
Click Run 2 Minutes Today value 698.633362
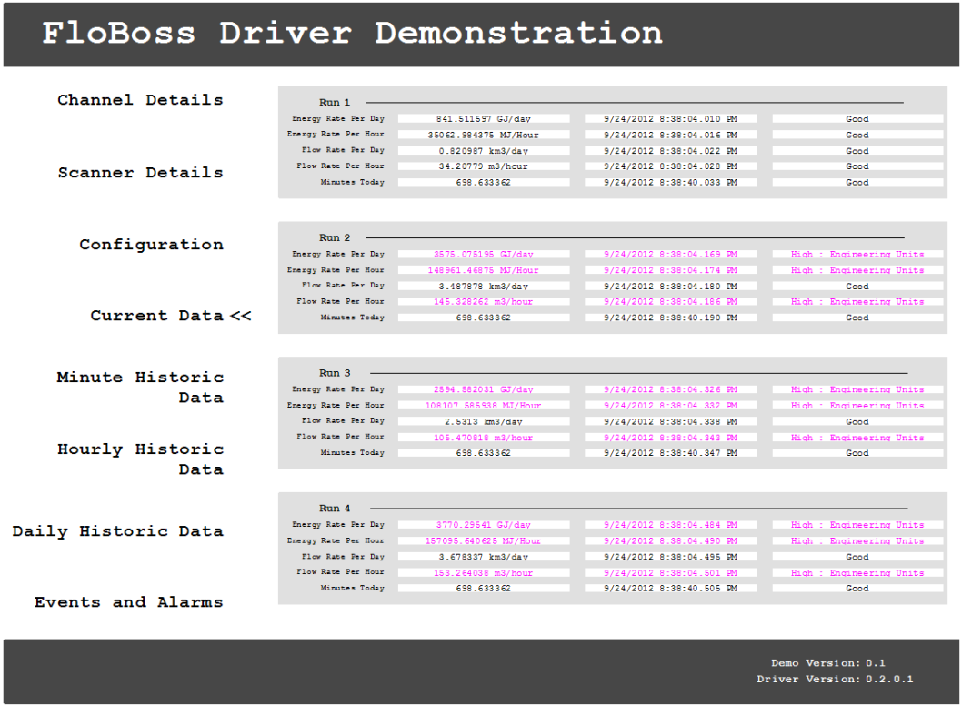click(x=484, y=318)
